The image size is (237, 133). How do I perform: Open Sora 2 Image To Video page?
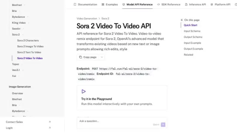(30, 46)
